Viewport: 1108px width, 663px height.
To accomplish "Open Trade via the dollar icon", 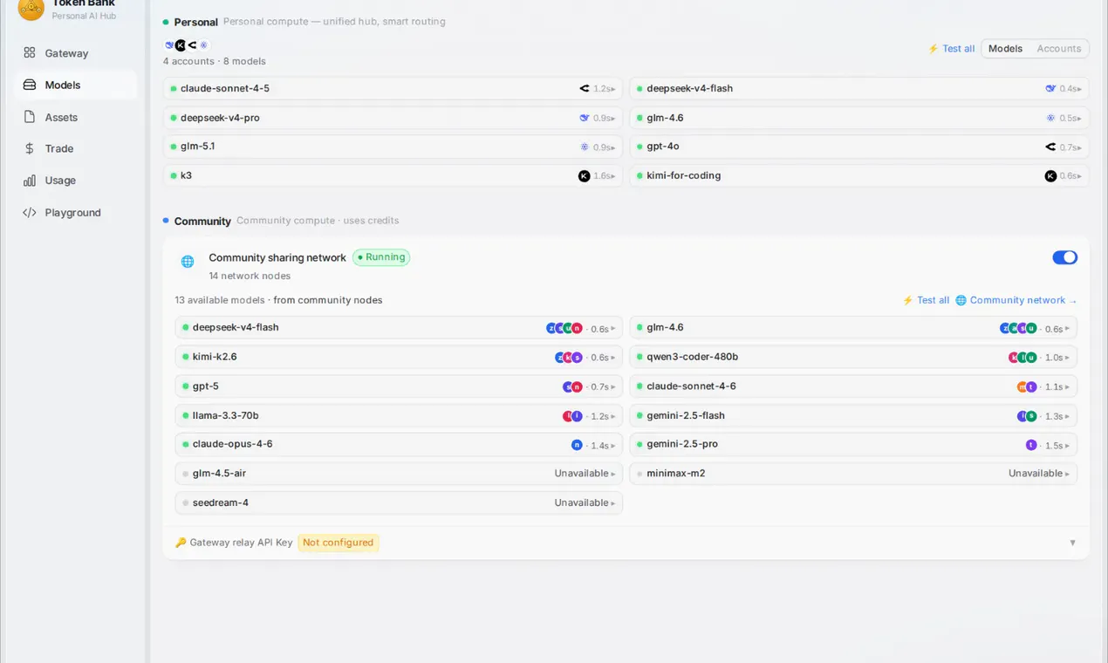I will [30, 149].
